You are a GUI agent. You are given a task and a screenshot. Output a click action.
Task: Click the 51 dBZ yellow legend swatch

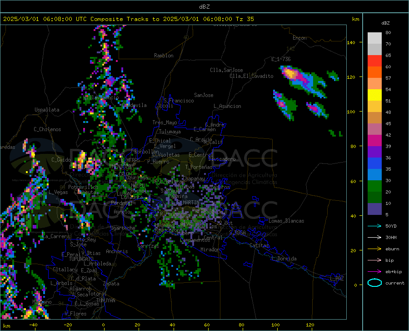tap(374, 95)
